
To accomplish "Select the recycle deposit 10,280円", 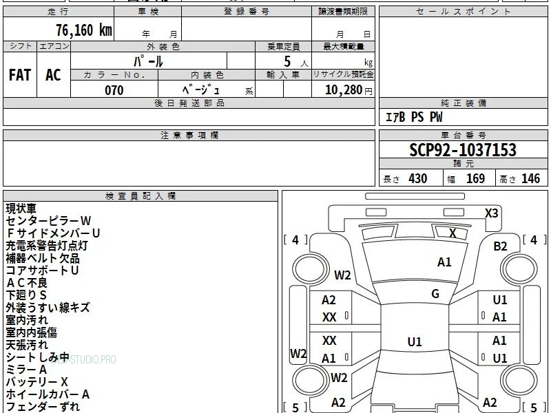I will 349,90.
